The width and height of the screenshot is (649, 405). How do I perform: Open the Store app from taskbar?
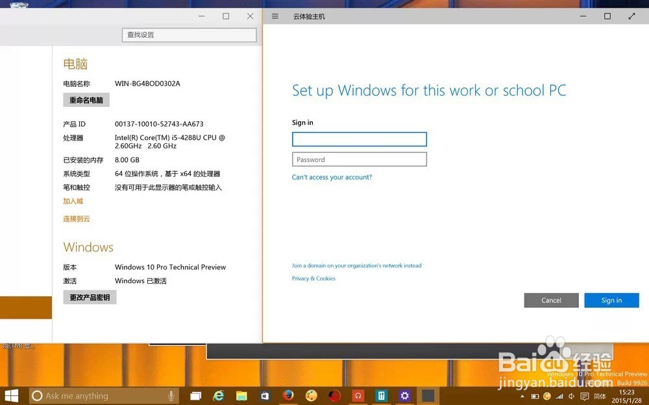point(265,395)
